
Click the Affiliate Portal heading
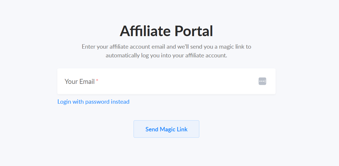point(166,31)
